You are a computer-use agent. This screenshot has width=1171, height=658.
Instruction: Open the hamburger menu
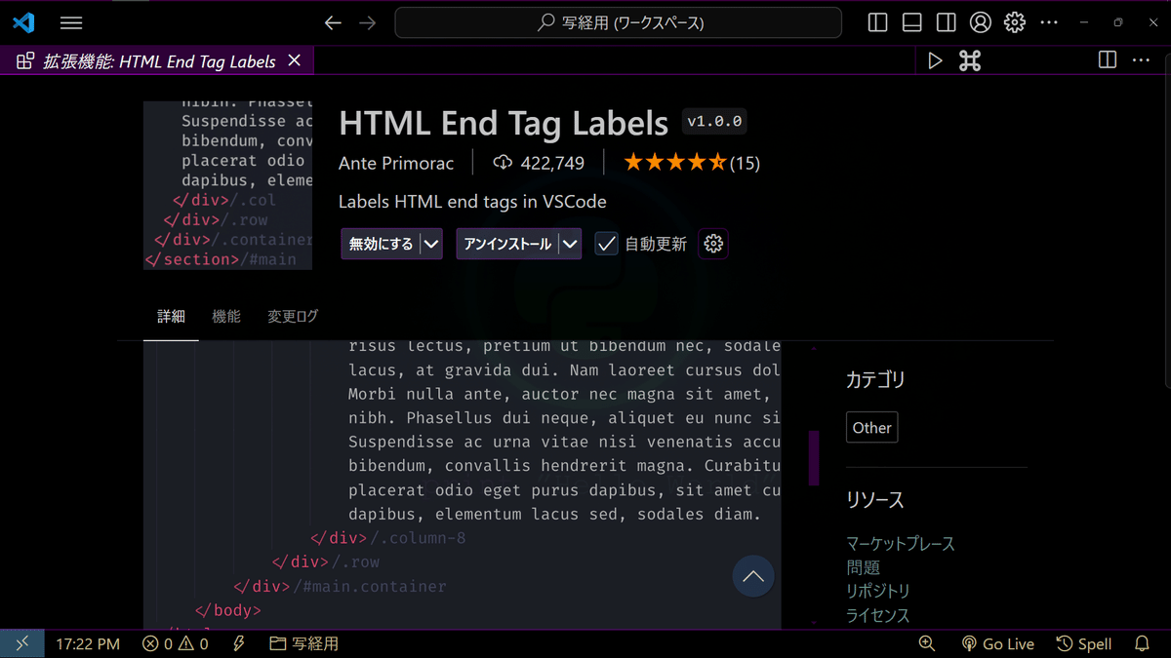pos(70,21)
